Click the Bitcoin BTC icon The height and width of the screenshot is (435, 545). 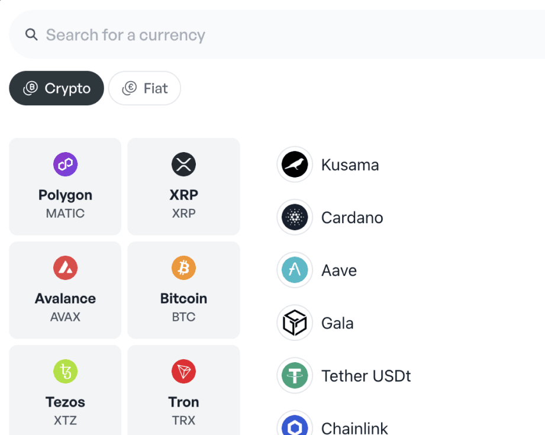183,268
